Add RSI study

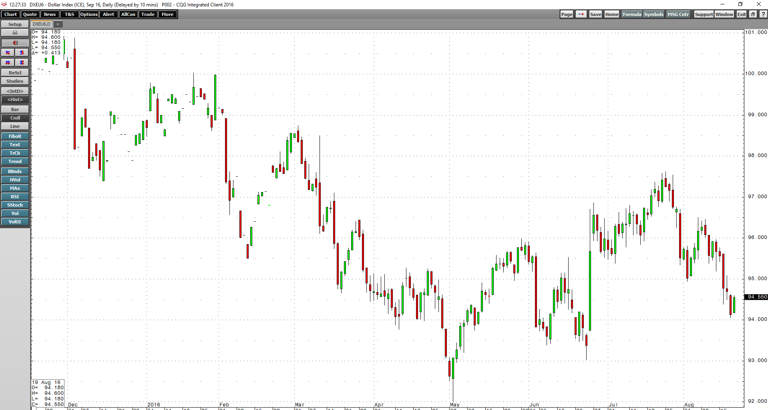[15, 197]
